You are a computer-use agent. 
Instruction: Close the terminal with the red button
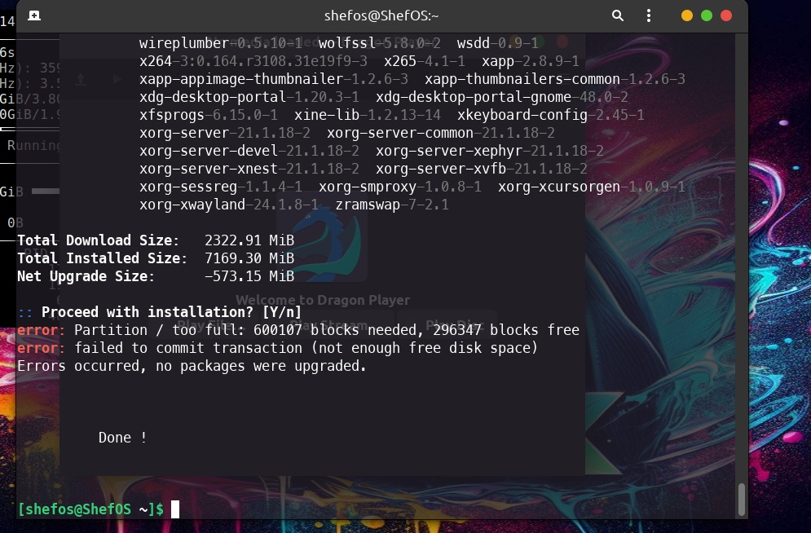pyautogui.click(x=726, y=15)
